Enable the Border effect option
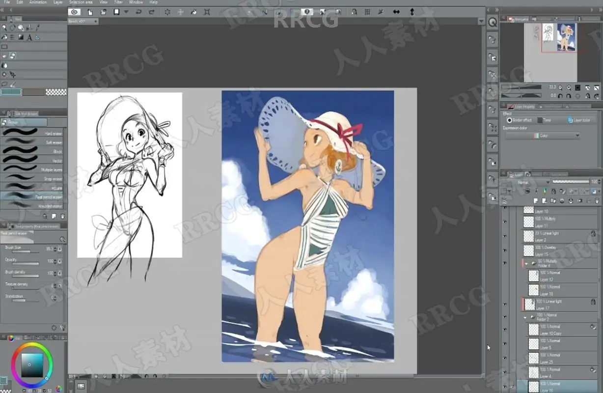 click(520, 120)
